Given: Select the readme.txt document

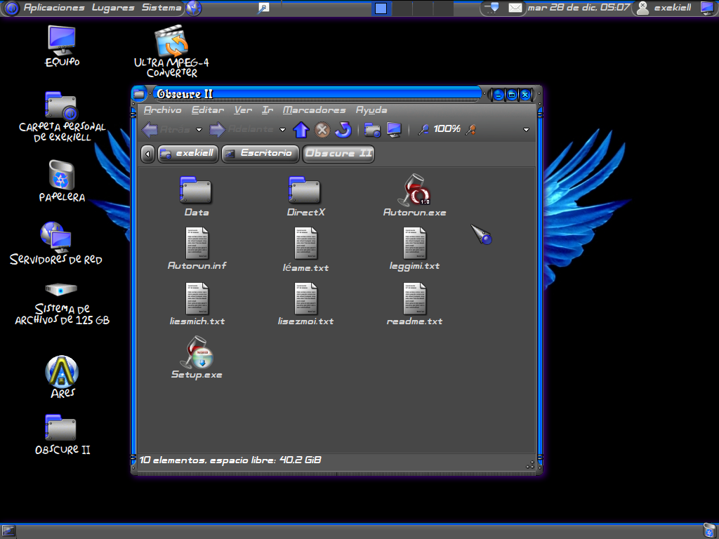Looking at the screenshot, I should (414, 305).
